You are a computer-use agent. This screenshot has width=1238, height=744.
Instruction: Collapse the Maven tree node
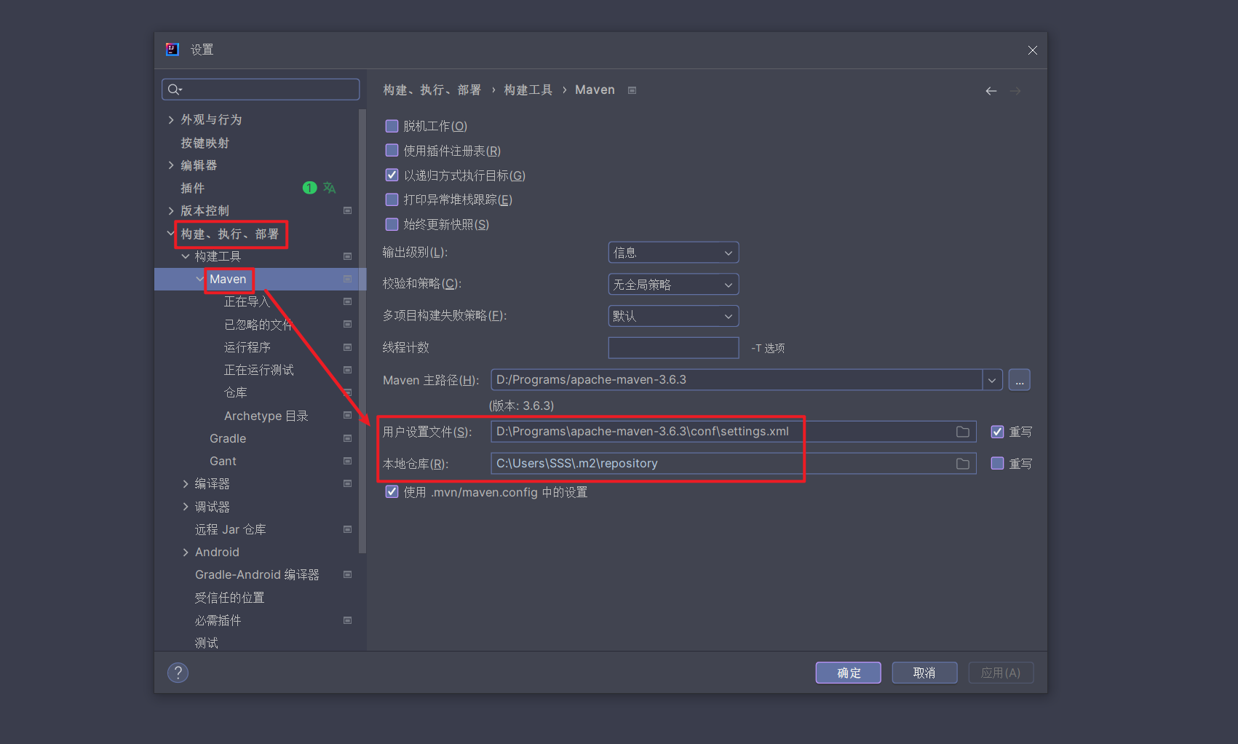coord(200,279)
